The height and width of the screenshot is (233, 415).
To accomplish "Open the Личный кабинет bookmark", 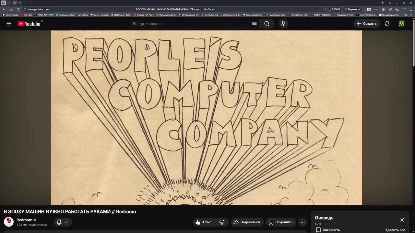I will coord(253,15).
